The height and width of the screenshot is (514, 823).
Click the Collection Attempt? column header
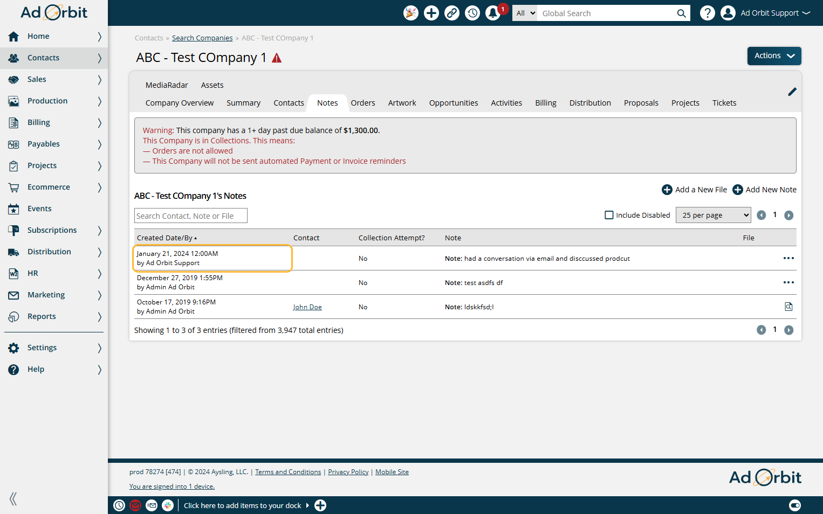(392, 238)
